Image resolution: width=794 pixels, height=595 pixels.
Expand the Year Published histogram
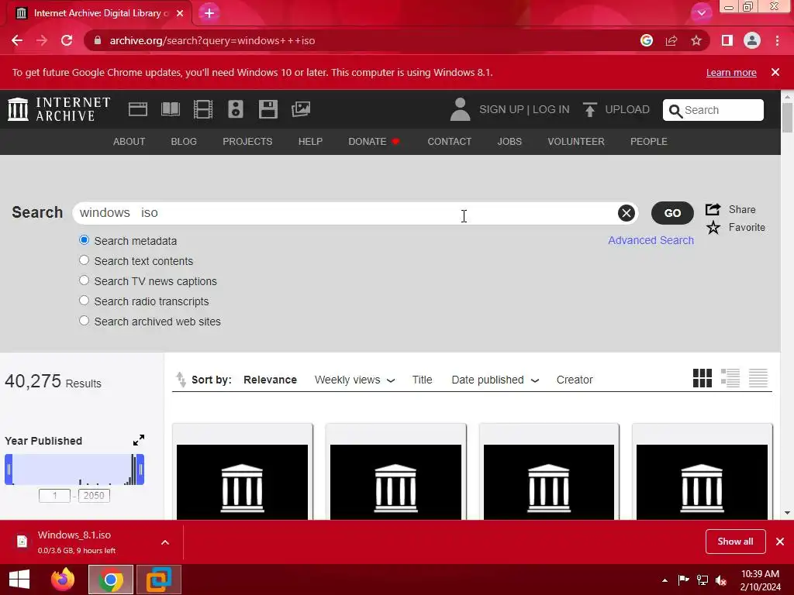tap(139, 440)
